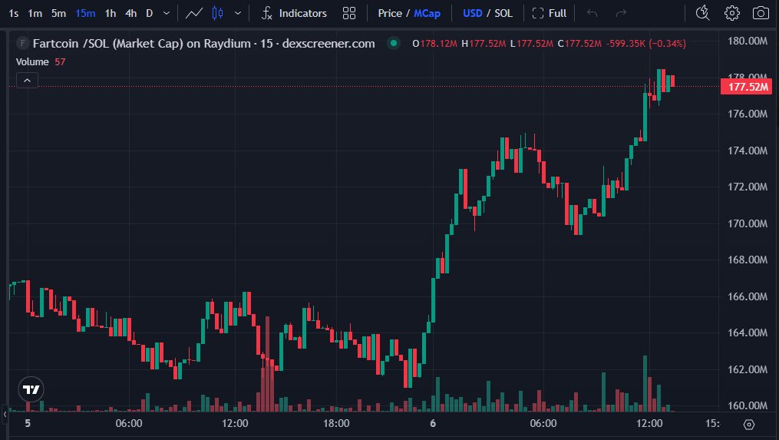Click the line chart style icon

194,13
